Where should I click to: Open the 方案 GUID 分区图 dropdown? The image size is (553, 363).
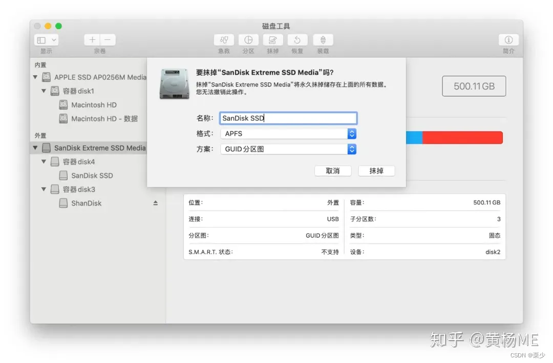pyautogui.click(x=352, y=149)
